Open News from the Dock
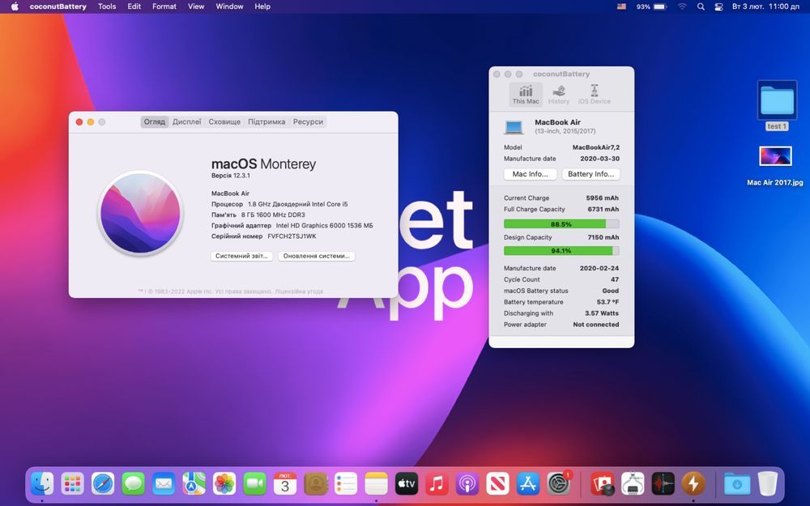The height and width of the screenshot is (506, 810). tap(497, 484)
